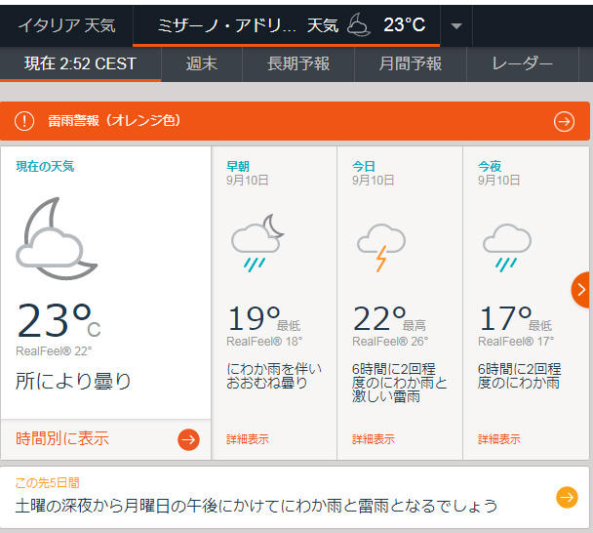The height and width of the screenshot is (533, 593).
Task: Open the レーダー tab
Action: click(522, 63)
